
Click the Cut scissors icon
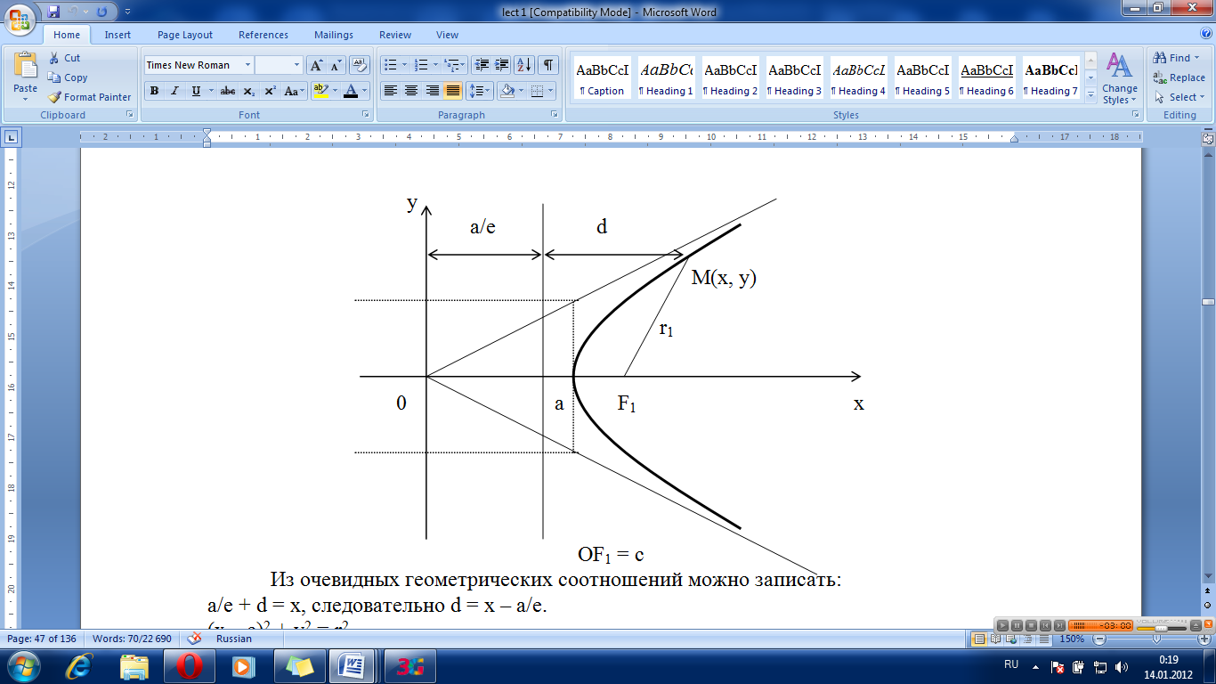(55, 58)
